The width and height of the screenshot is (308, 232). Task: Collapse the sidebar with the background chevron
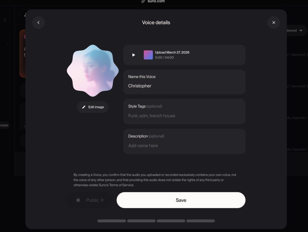click(x=5, y=20)
